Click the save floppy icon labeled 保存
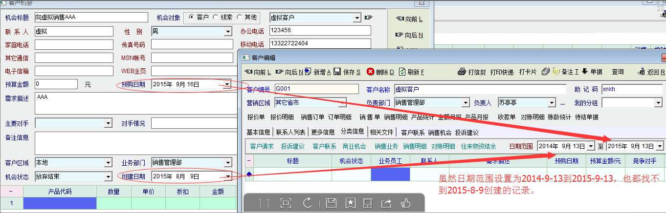Screen dimensions: 666x213 (x=337, y=72)
